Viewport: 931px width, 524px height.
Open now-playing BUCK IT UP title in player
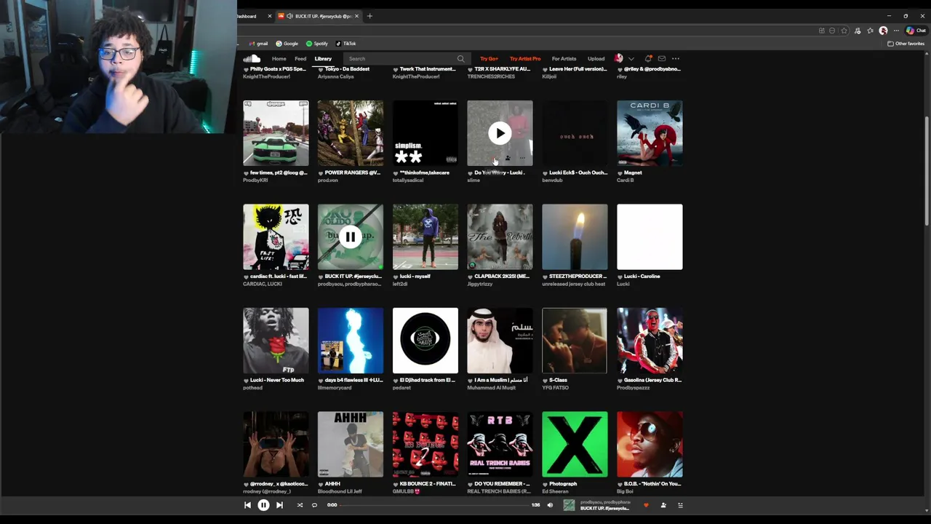604,509
